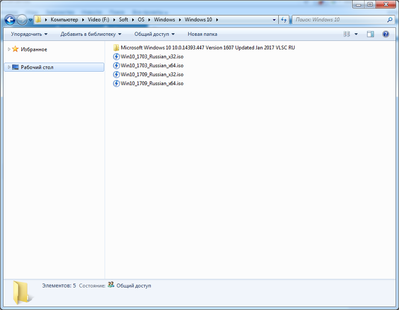Select Video (F:) in the address path

pos(98,19)
